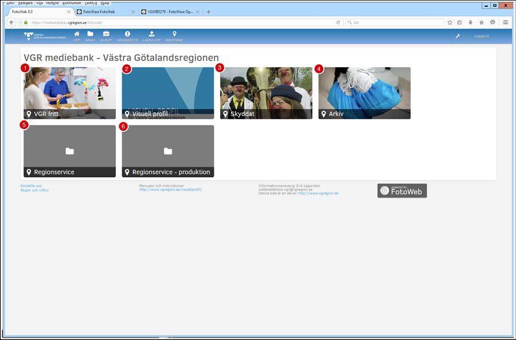The width and height of the screenshot is (516, 340).
Task: Go to HEM home icon in FotoWeb toolbar
Action: tap(77, 36)
